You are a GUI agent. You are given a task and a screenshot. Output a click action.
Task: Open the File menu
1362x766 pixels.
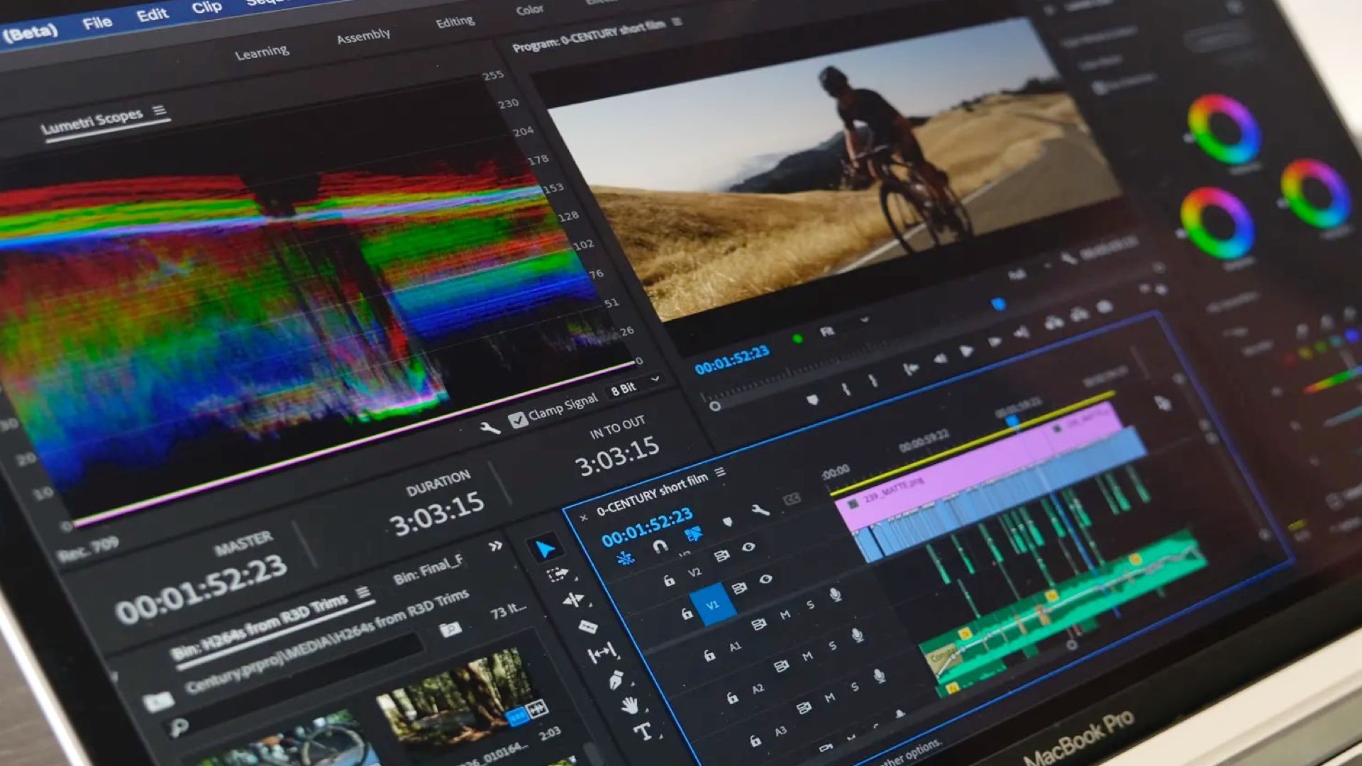tap(97, 23)
